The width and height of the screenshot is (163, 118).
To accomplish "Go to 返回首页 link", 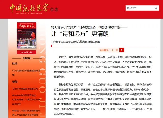I will tap(104, 50).
